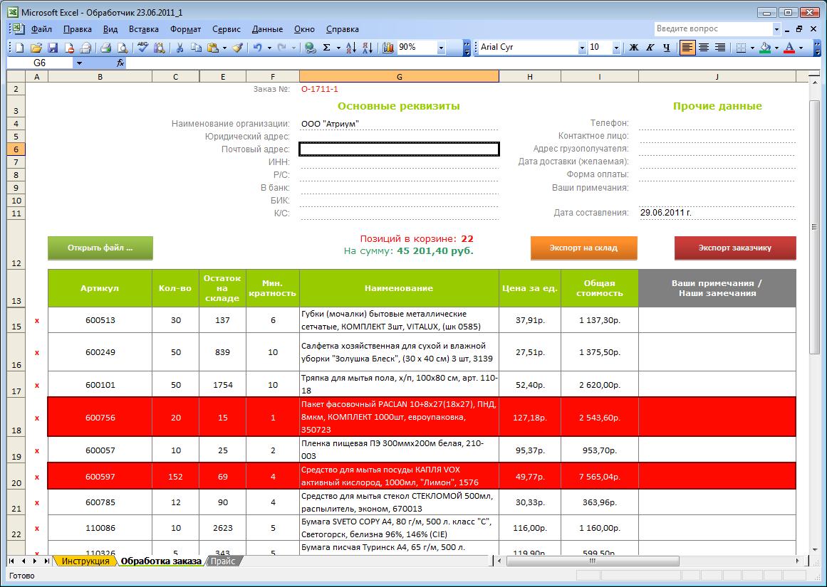Expand the Name Box G6 dropdown arrow
Viewport: 827px width, 587px height.
point(79,63)
